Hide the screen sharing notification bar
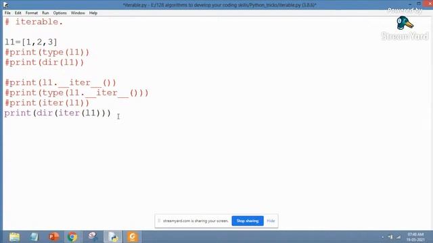Screen dimensions: 433x243 point(271,221)
